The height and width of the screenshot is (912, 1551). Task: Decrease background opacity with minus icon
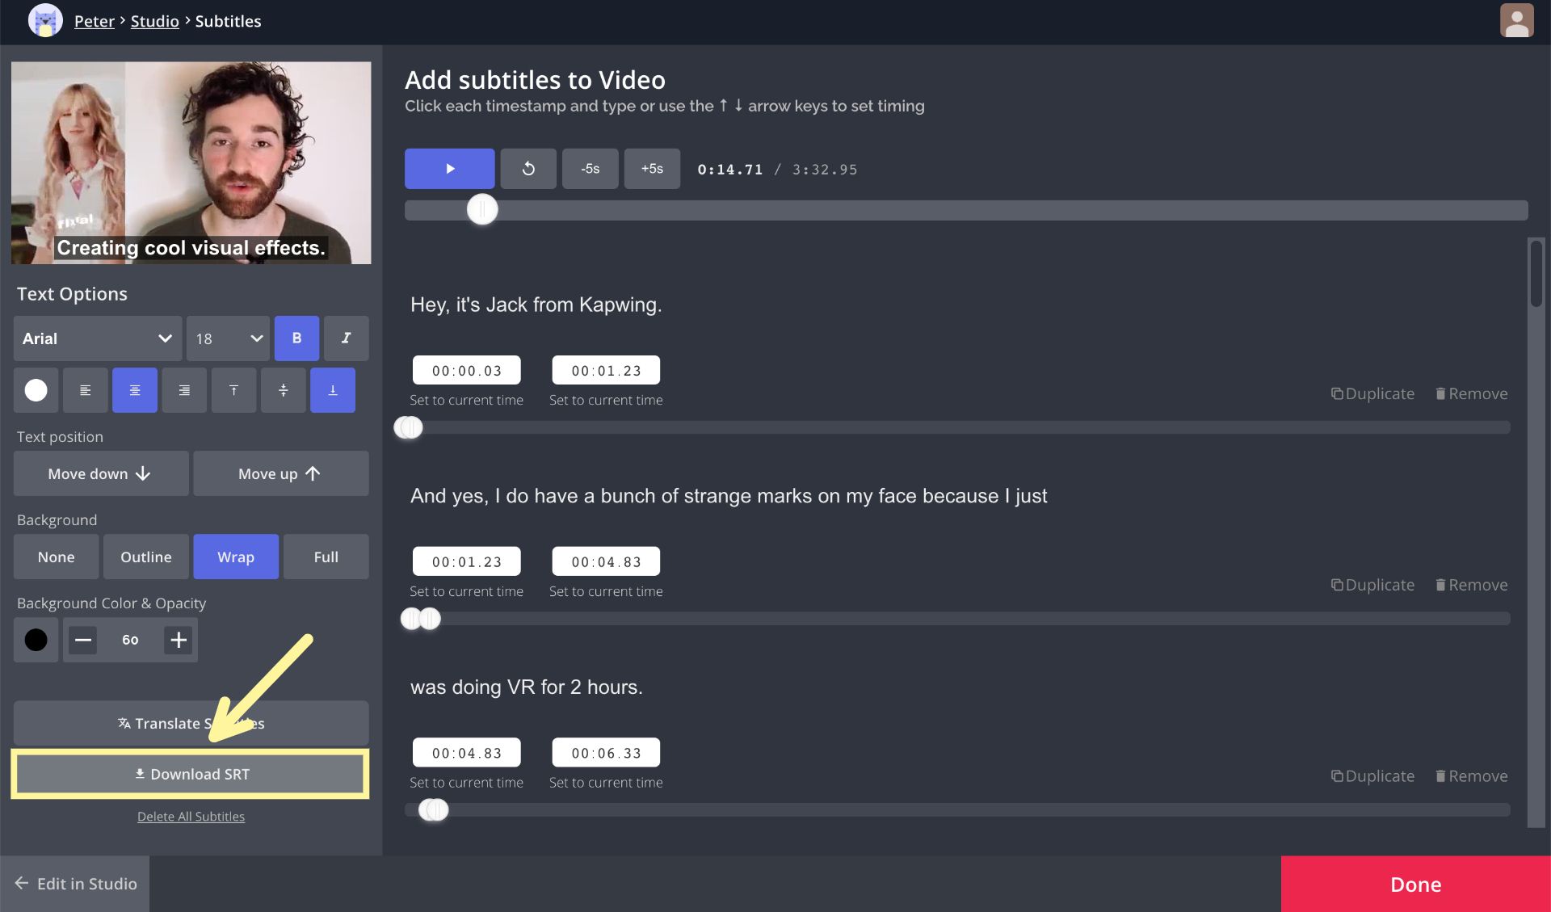(82, 640)
